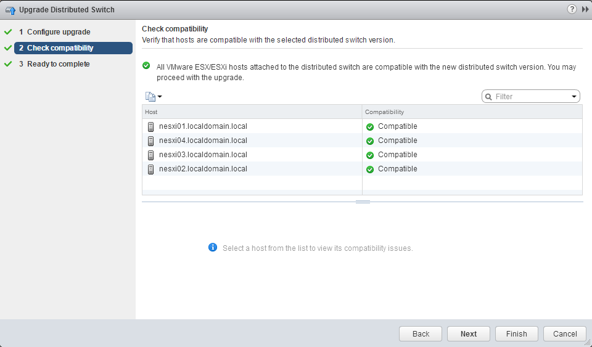Viewport: 592px width, 347px height.
Task: Go to step 1 Configure upgrade
Action: coord(59,32)
